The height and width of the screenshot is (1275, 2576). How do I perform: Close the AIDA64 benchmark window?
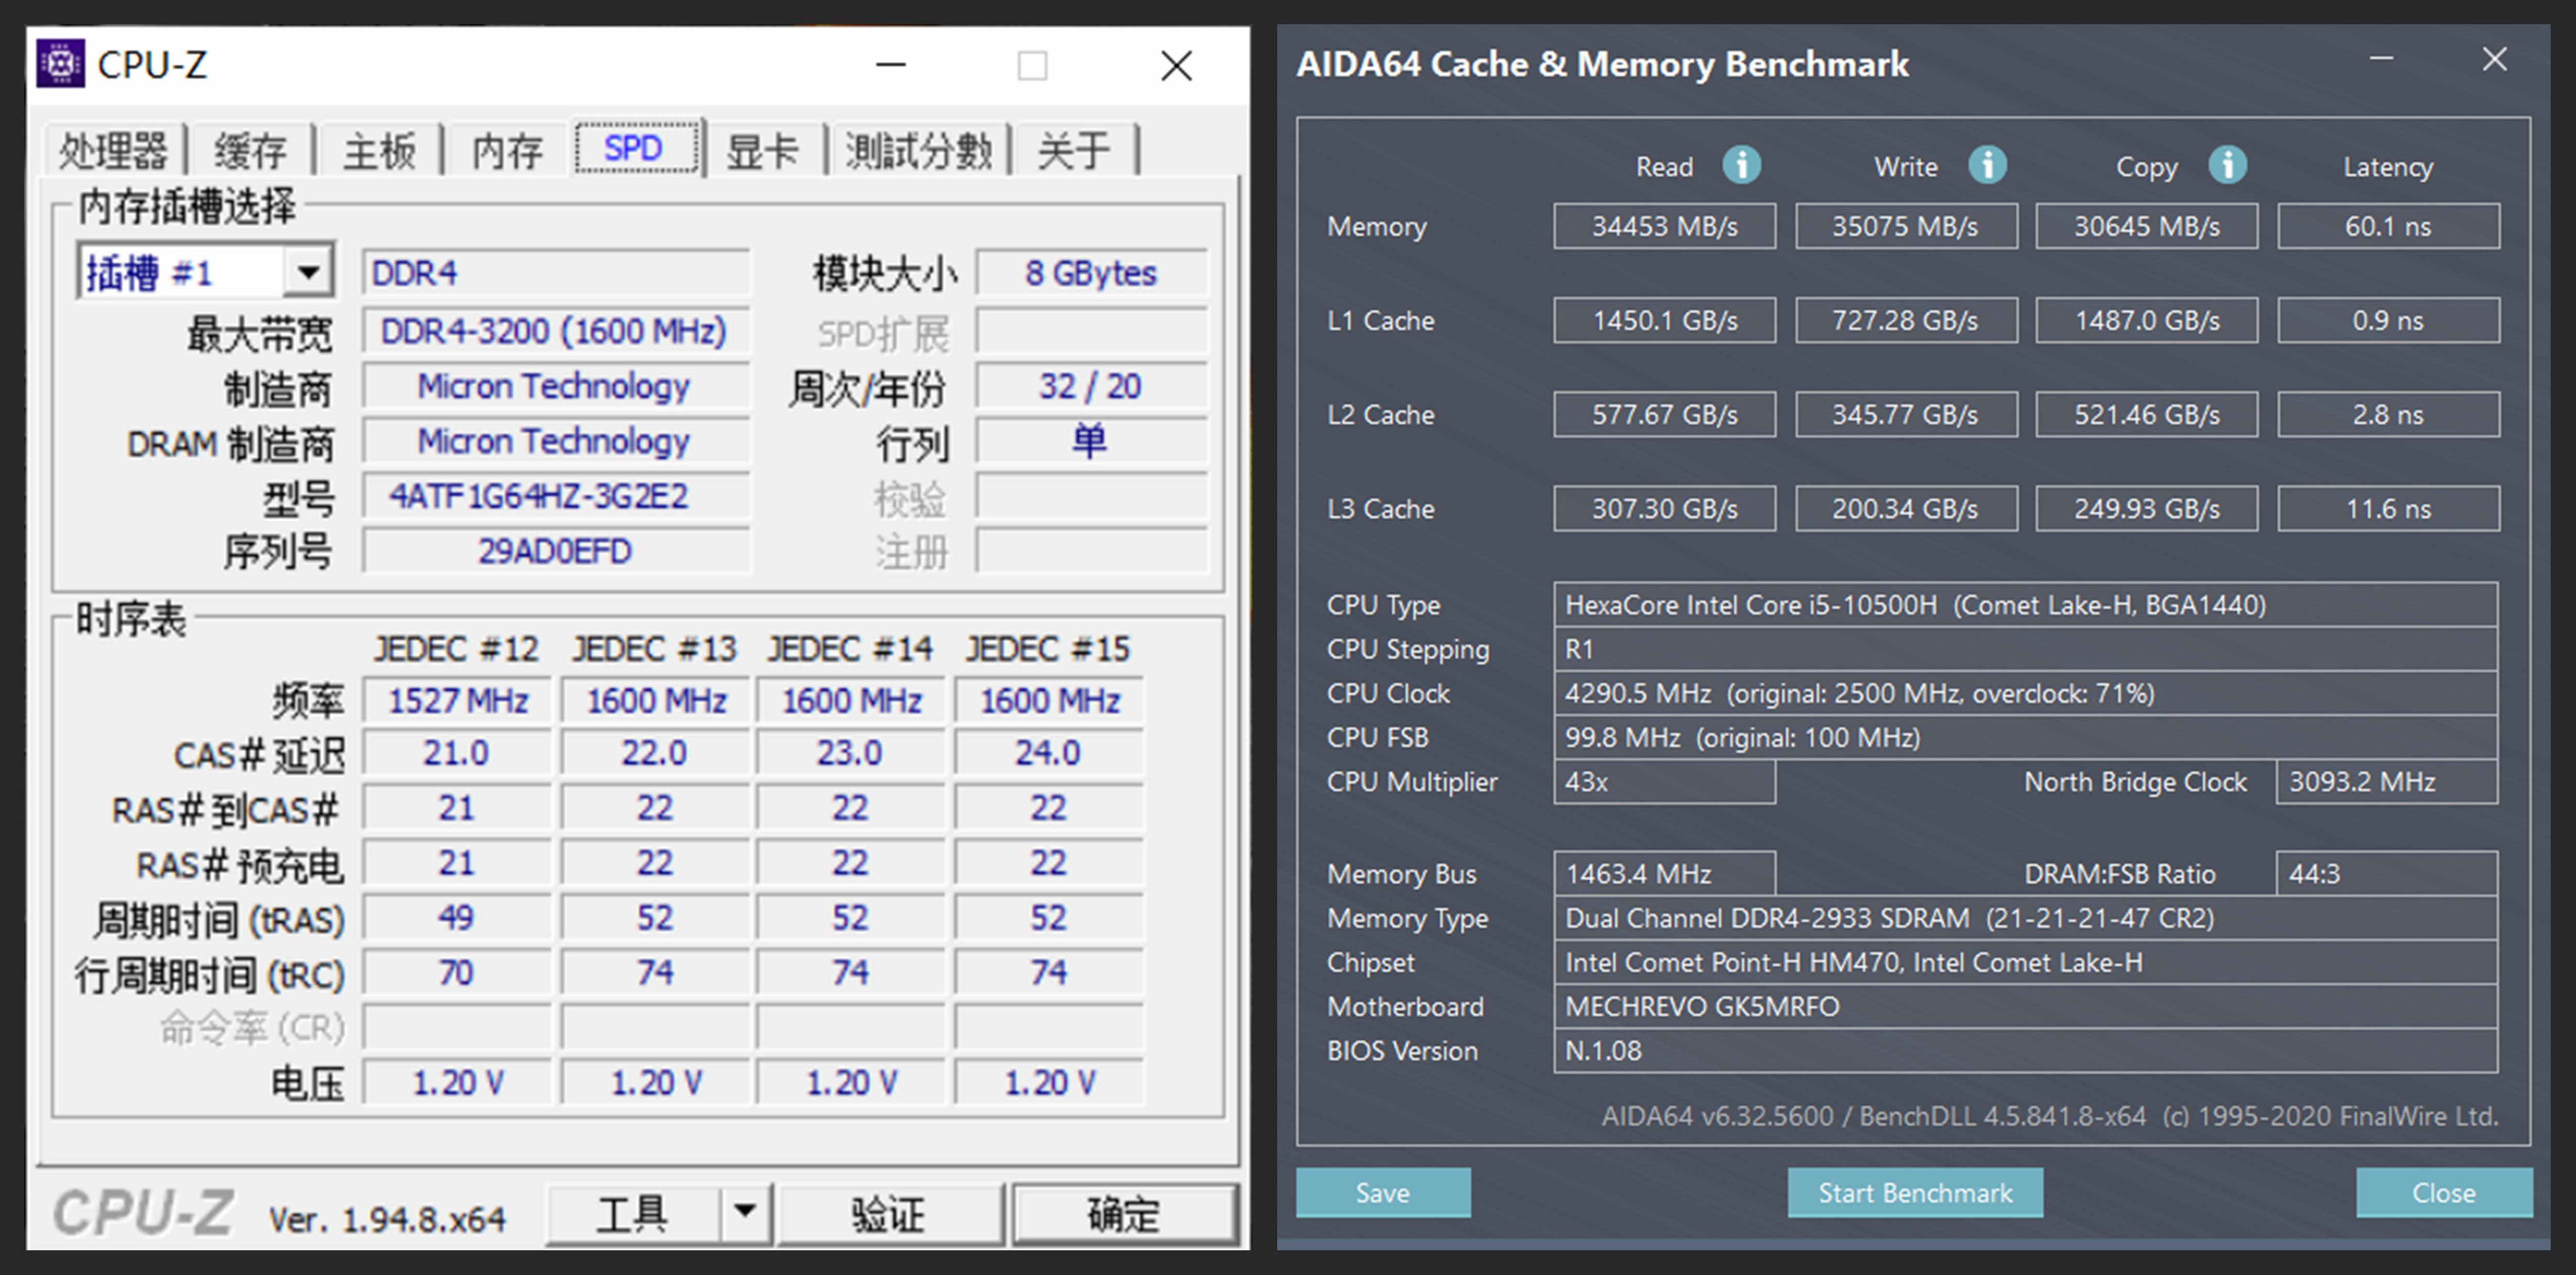2494,60
